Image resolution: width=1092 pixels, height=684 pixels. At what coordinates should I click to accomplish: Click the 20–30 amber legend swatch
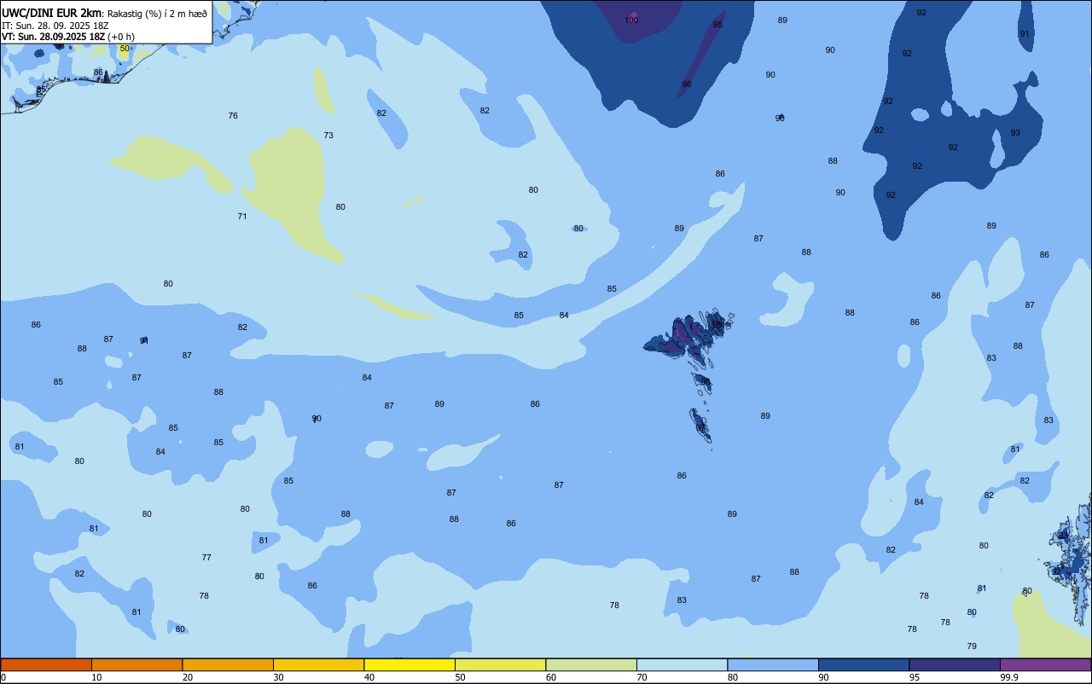[x=228, y=664]
